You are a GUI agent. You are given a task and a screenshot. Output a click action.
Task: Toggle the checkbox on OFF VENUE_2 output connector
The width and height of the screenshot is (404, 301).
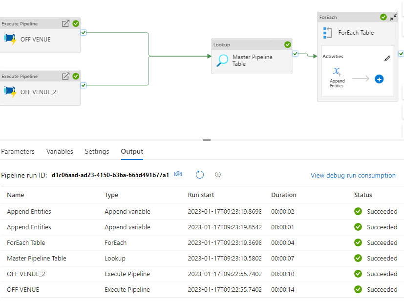click(83, 84)
